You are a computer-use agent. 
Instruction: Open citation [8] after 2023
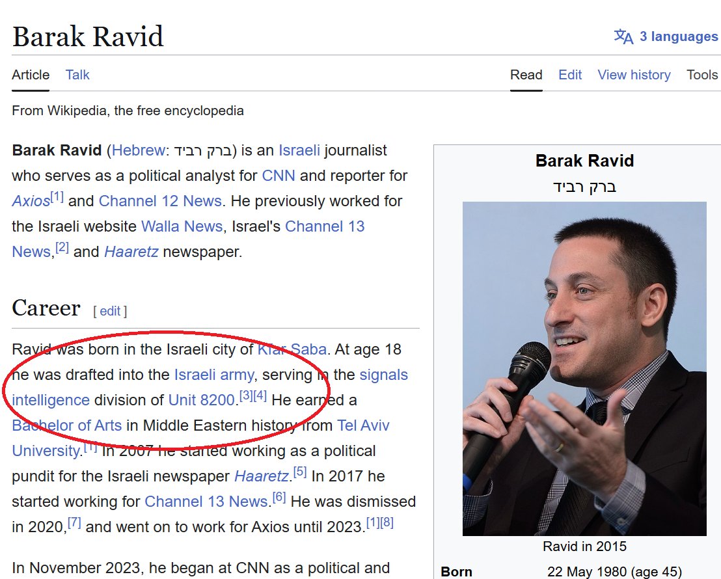click(387, 522)
